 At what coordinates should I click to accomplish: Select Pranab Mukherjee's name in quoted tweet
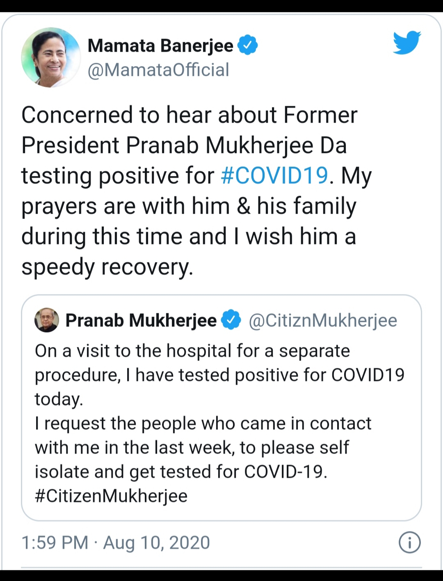pyautogui.click(x=141, y=320)
